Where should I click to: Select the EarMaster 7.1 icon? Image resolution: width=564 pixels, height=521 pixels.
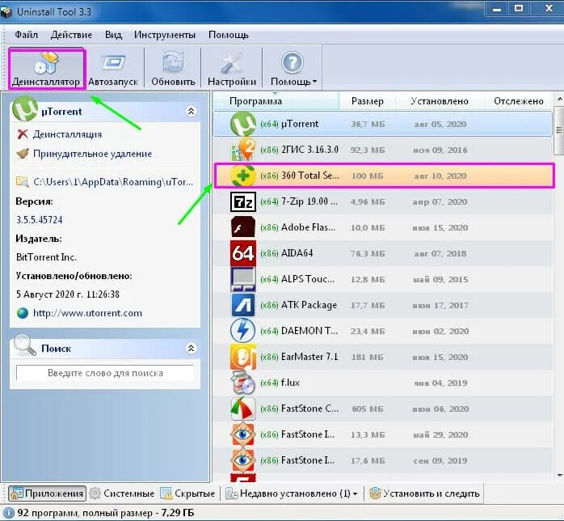[242, 357]
